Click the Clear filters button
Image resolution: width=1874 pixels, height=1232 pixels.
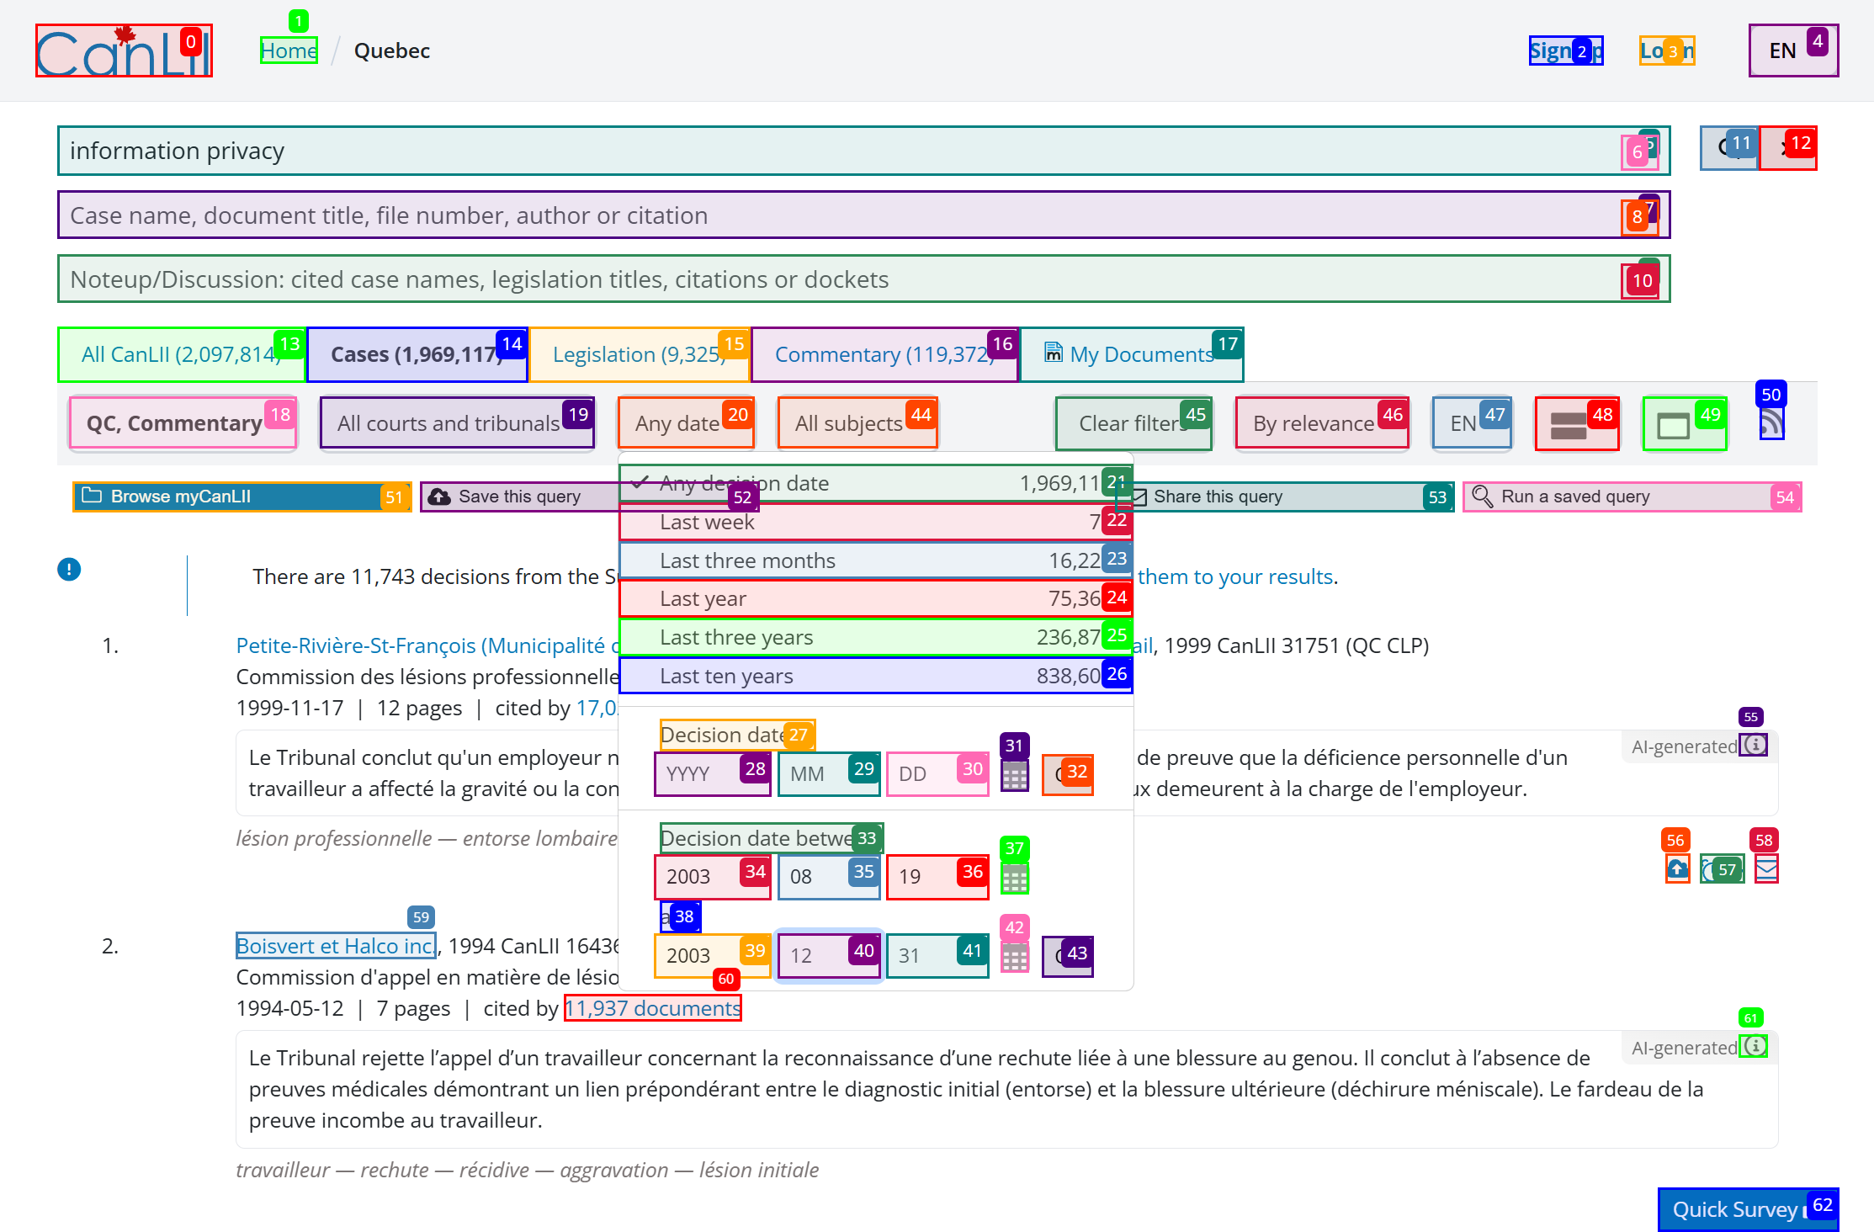coord(1133,423)
